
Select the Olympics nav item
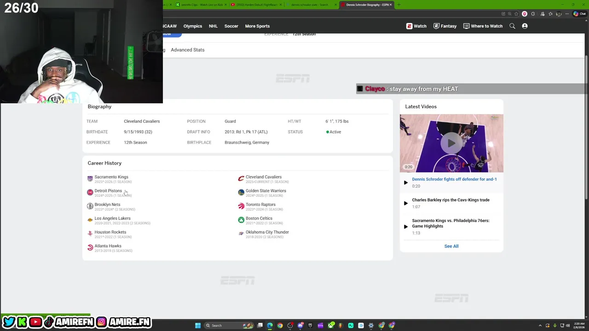tap(192, 26)
